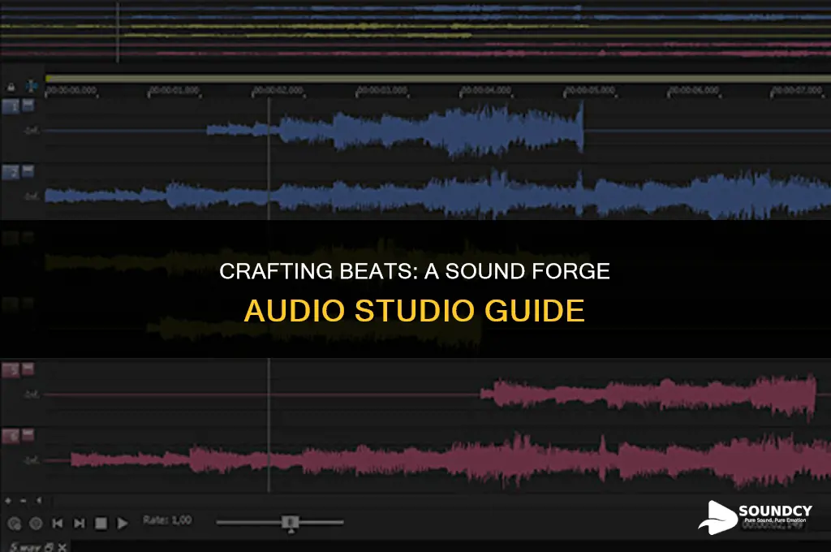The image size is (831, 552).
Task: Restore the 5.wav data window
Action: pos(49,546)
